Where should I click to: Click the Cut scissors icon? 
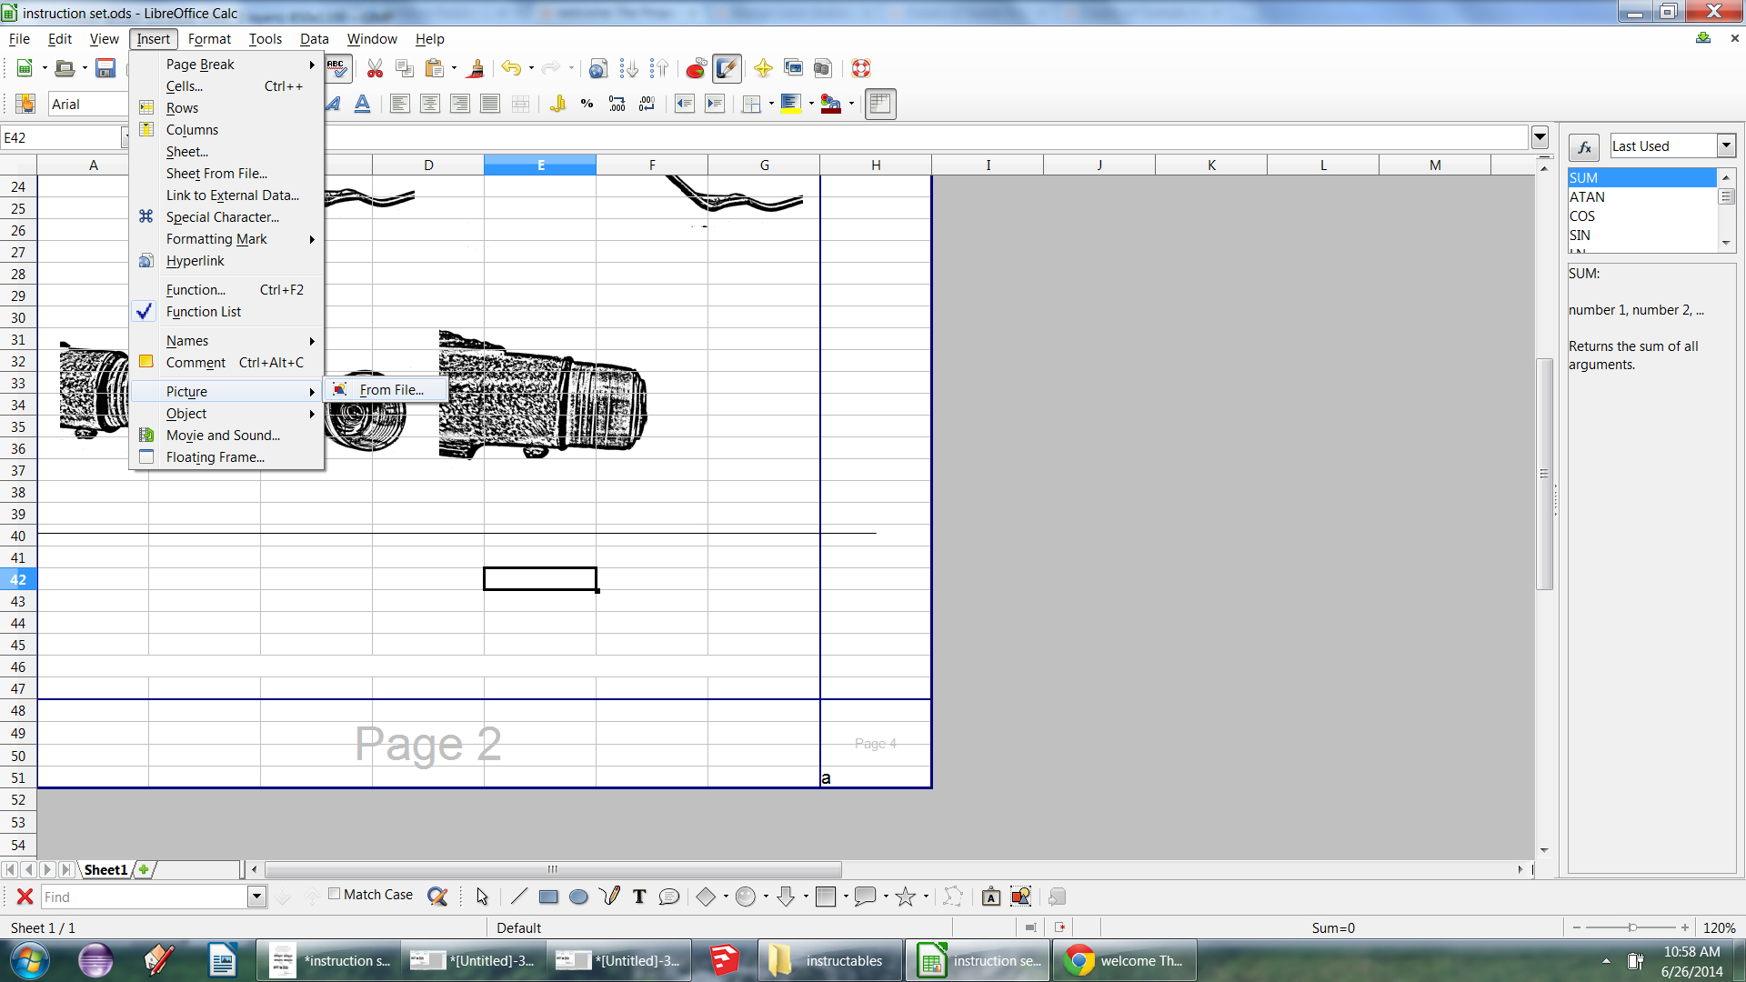point(375,69)
